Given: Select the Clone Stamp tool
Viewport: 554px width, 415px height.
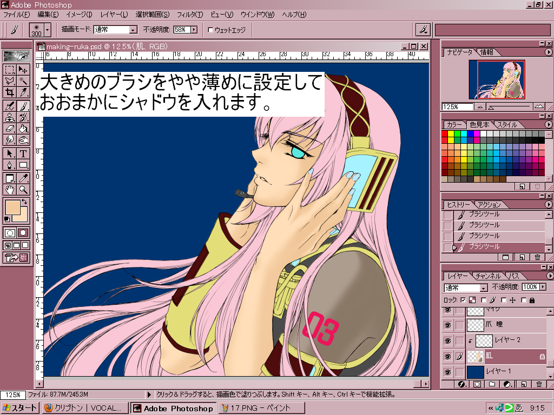Looking at the screenshot, I should tap(10, 117).
